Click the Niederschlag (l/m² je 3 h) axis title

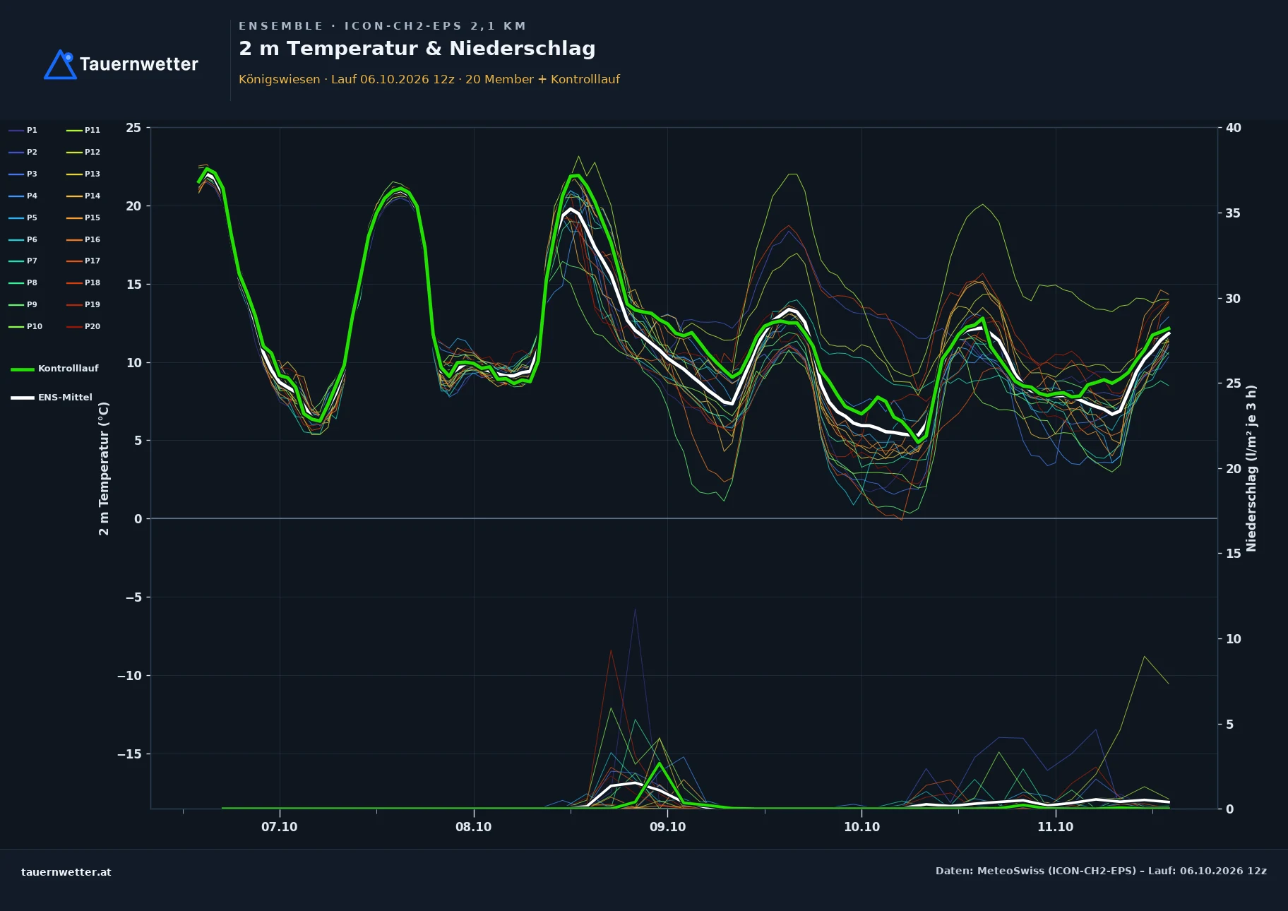click(x=1251, y=468)
